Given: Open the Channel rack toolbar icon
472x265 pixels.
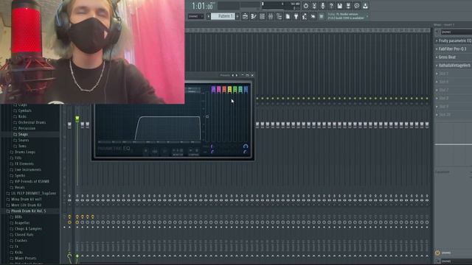Looking at the screenshot, I should click(x=263, y=16).
